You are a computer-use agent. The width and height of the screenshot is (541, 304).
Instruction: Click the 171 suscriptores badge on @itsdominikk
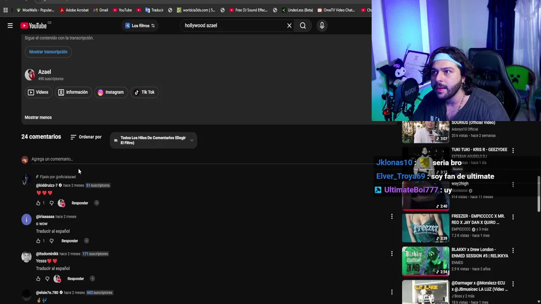[x=95, y=254]
